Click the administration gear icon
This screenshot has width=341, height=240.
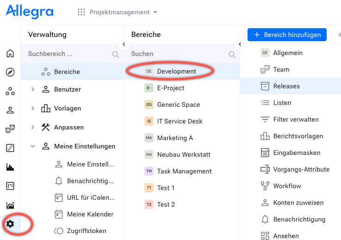(x=10, y=224)
